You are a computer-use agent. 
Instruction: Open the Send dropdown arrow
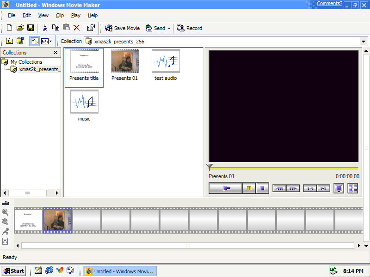[169, 28]
